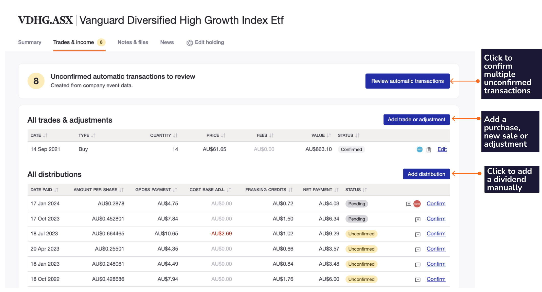Toggle sorting on the Franking Credits column
542x292 pixels.
tap(291, 190)
